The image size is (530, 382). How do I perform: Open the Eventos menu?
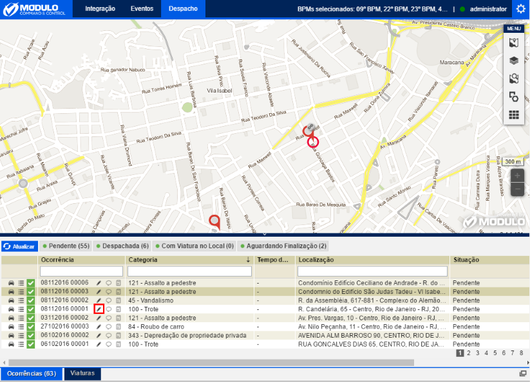142,9
